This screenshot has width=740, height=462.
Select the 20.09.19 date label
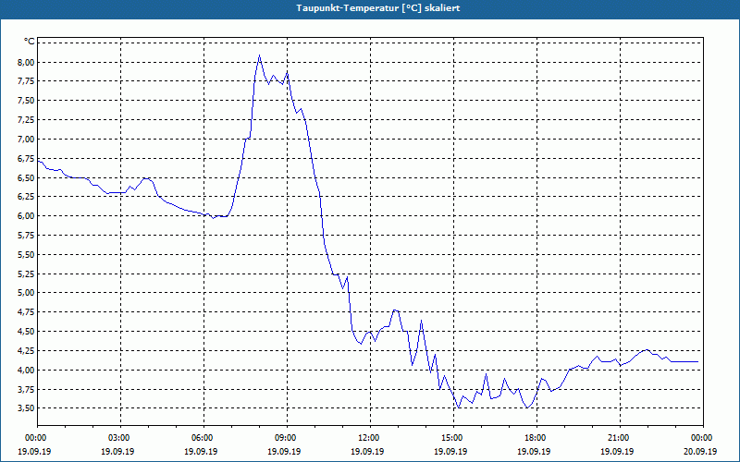(700, 451)
